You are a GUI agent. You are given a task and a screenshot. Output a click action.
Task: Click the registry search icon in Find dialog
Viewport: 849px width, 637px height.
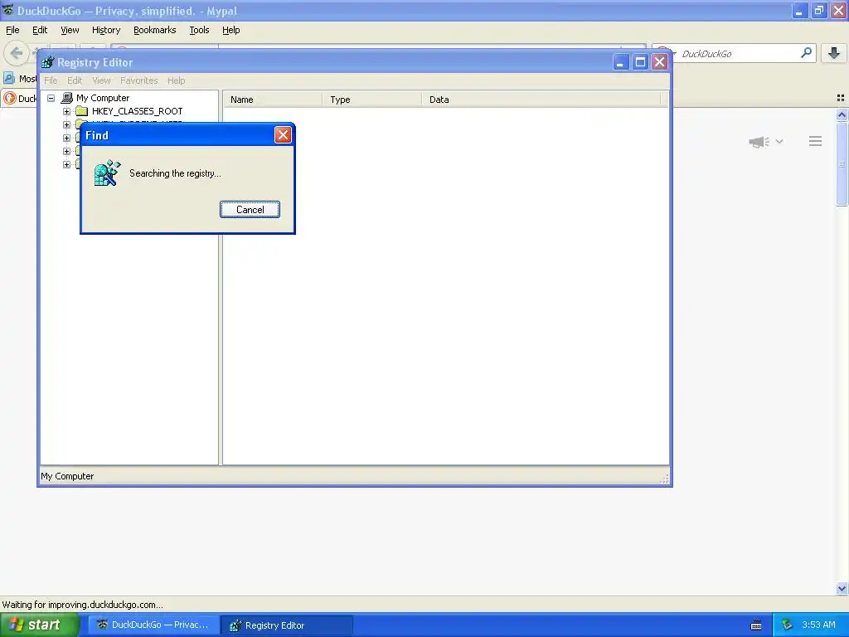point(107,173)
